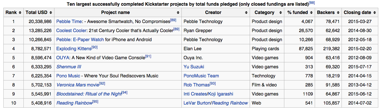Open the PonoMusic Team link

[201, 76]
